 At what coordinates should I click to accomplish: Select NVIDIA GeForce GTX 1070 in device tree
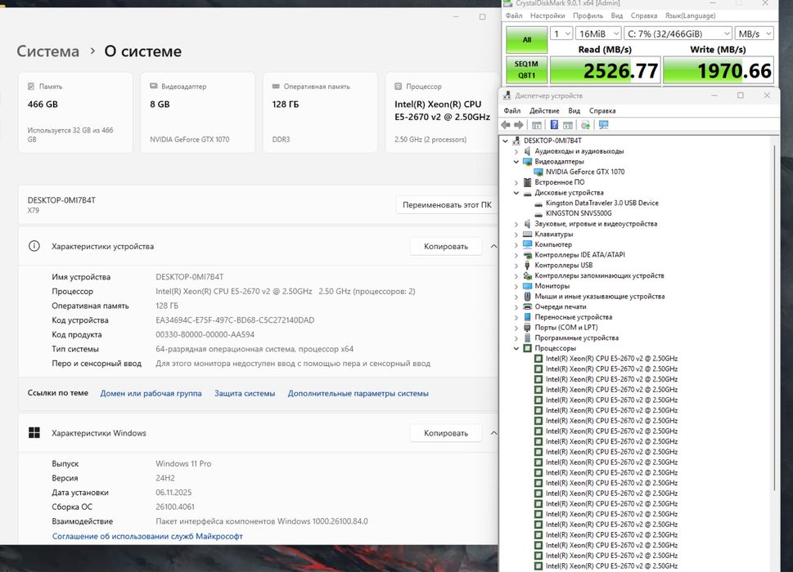pos(584,172)
